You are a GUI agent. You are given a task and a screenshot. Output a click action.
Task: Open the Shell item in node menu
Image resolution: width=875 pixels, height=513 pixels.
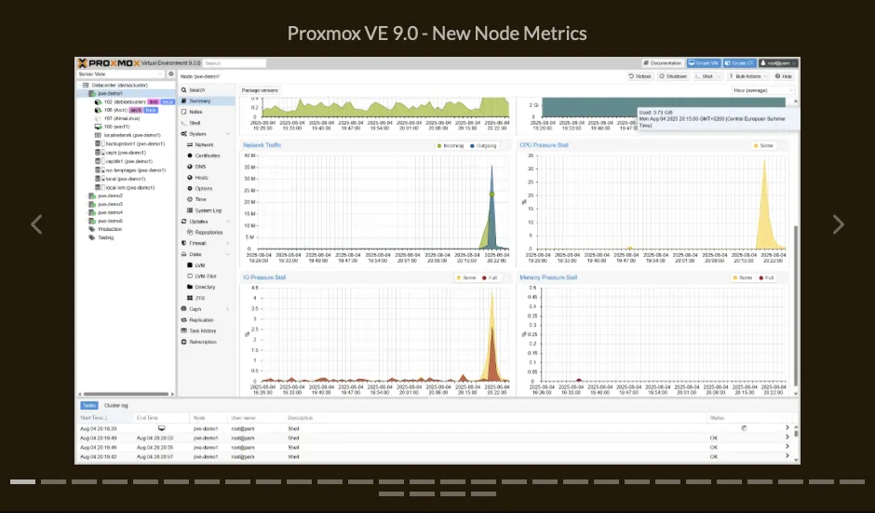[195, 123]
